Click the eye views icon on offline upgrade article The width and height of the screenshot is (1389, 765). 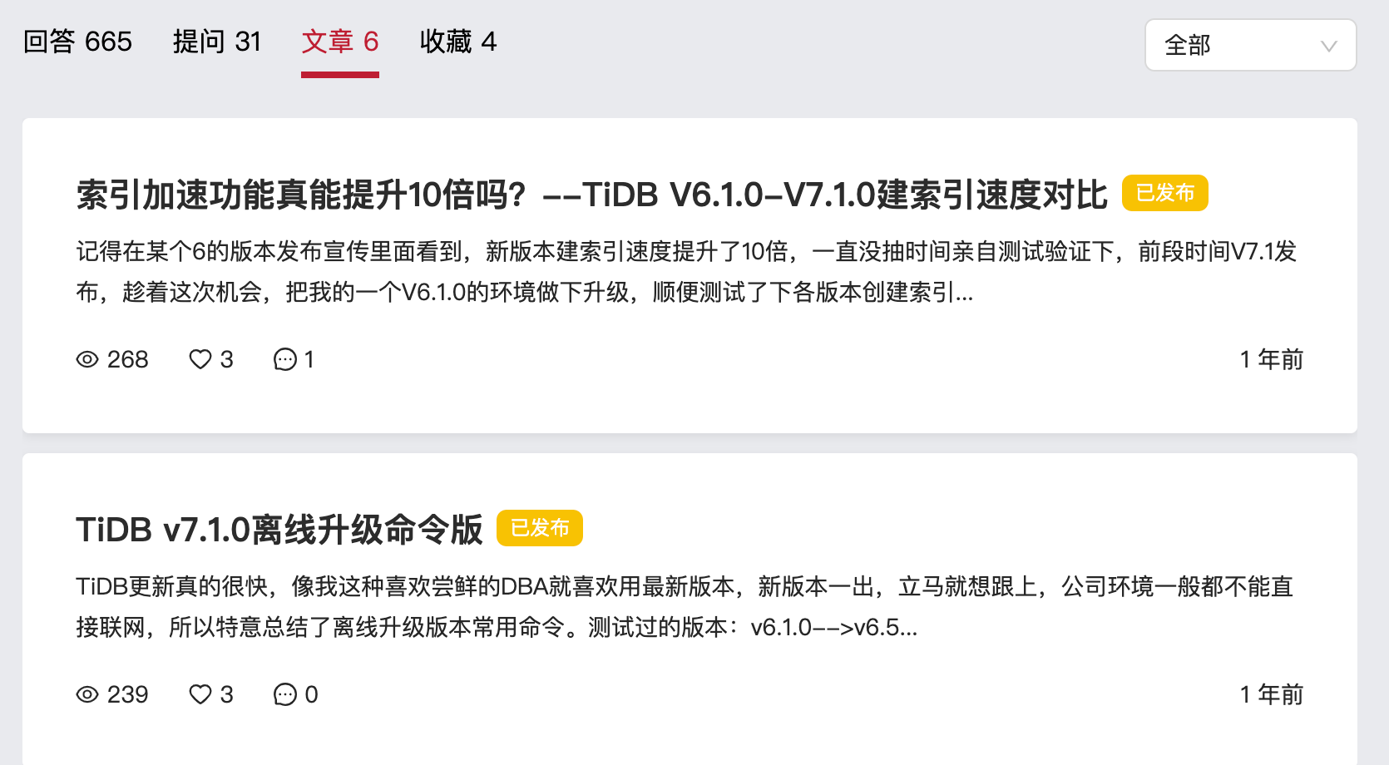[87, 694]
